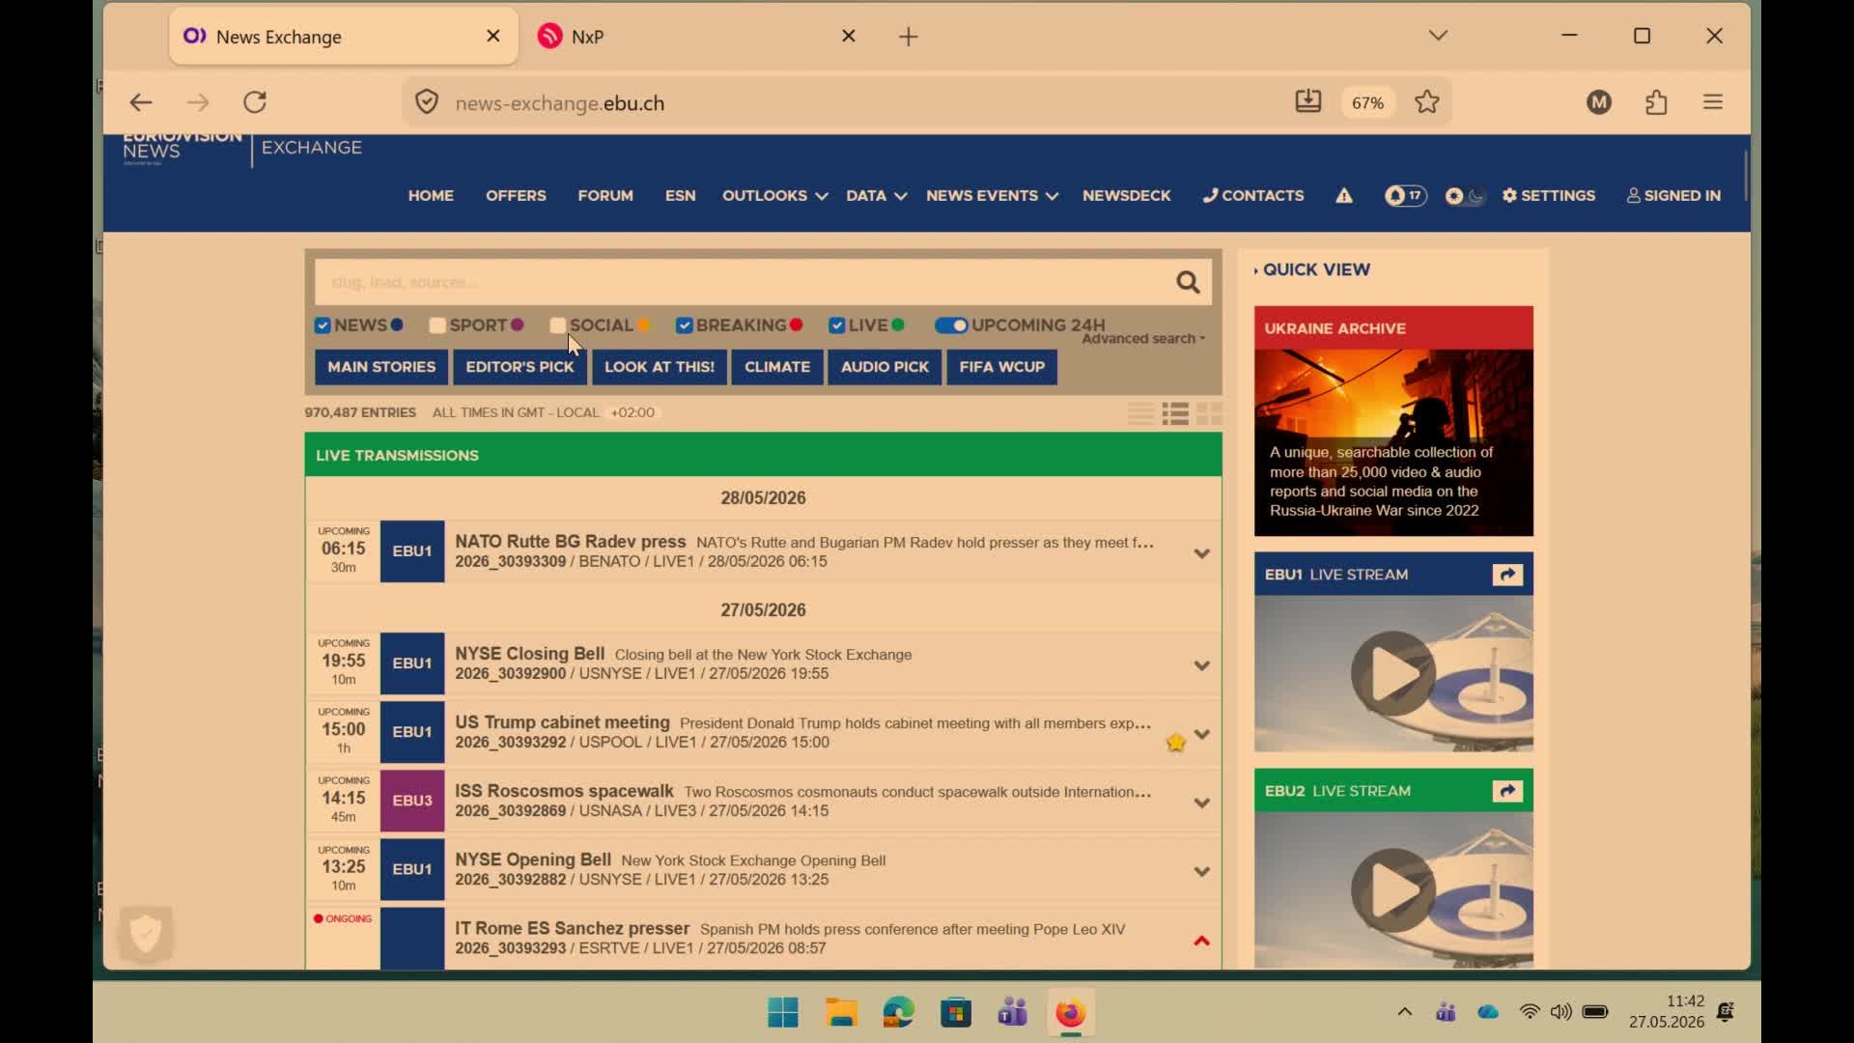The width and height of the screenshot is (1854, 1043).
Task: Bookmark this page with the star icon
Action: click(x=1427, y=101)
